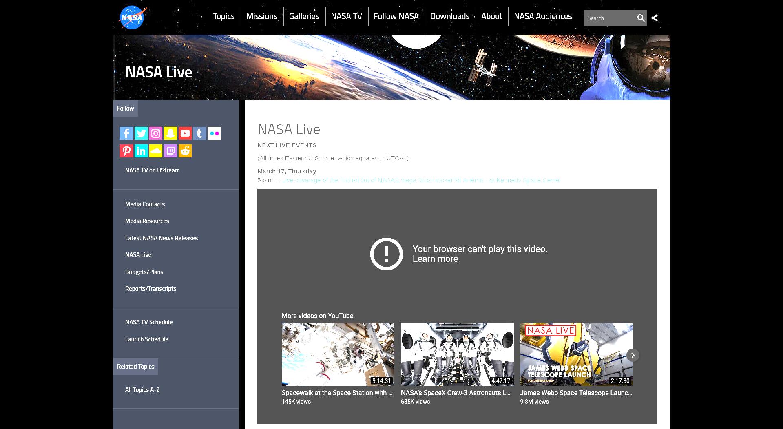Click the search magnifier icon
783x429 pixels.
pyautogui.click(x=641, y=18)
